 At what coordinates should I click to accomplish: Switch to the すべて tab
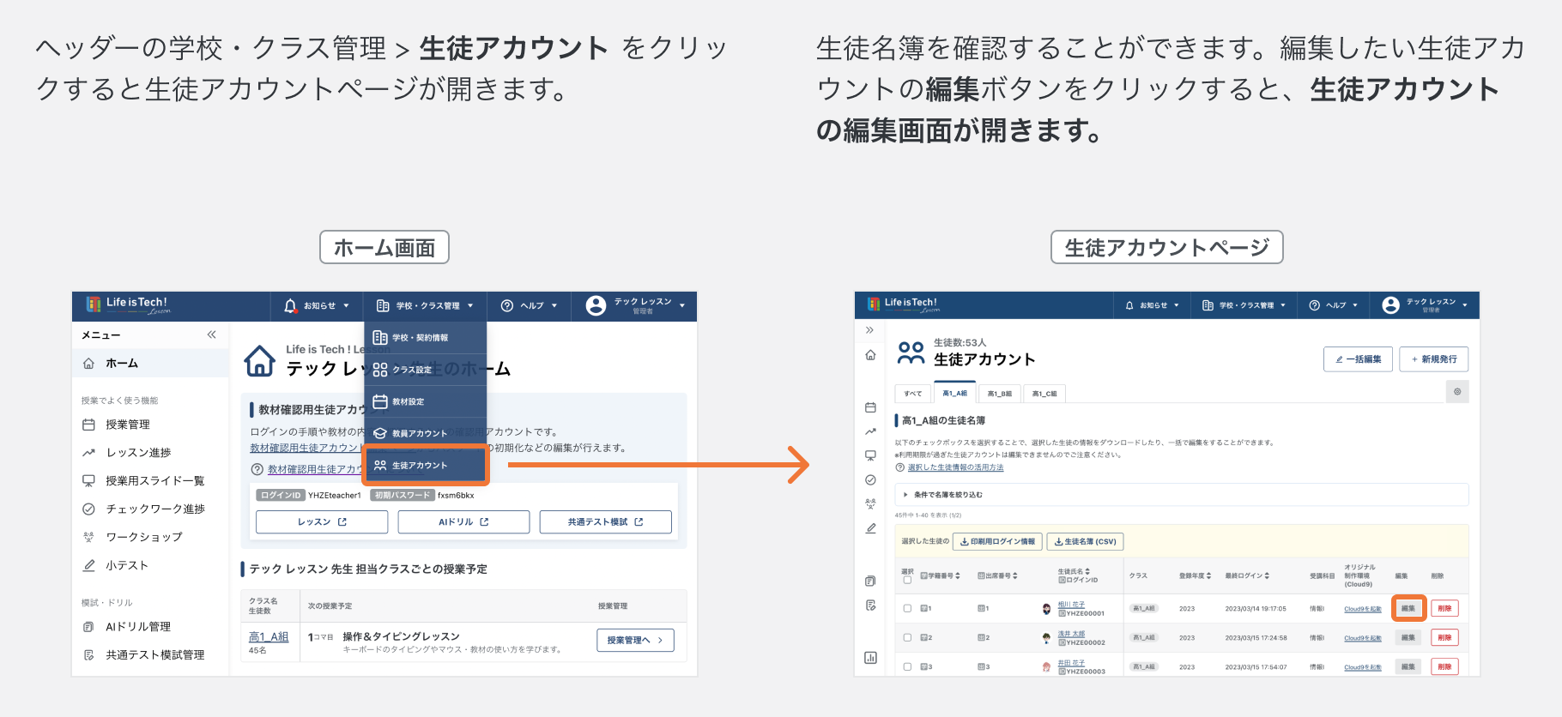912,394
